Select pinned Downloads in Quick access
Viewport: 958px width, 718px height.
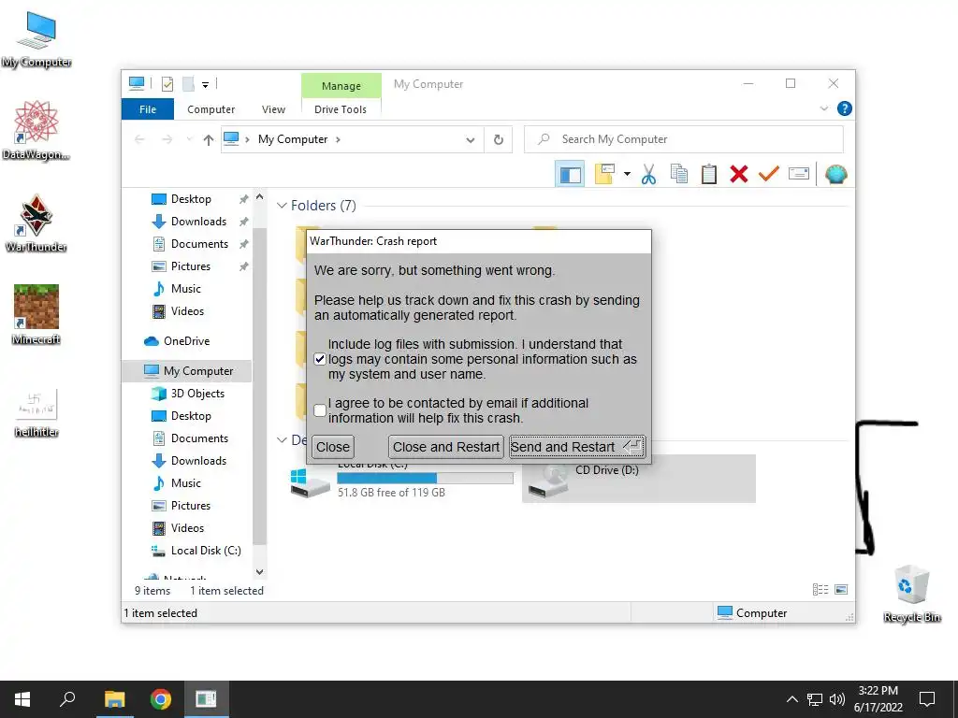189,222
